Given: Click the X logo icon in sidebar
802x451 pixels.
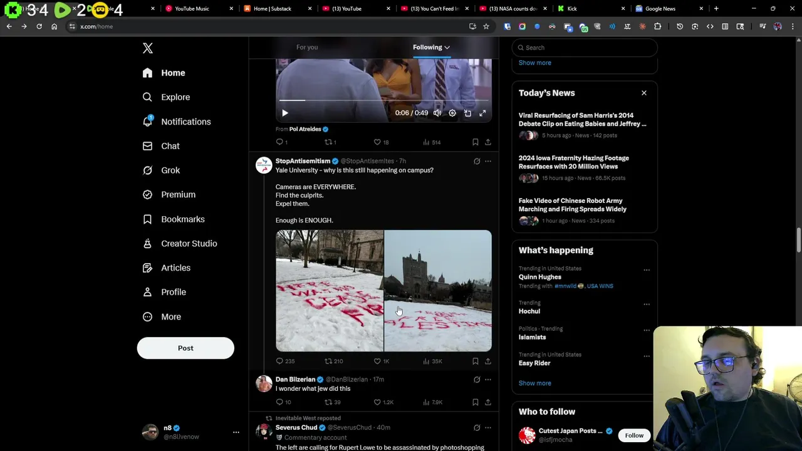Looking at the screenshot, I should (x=147, y=48).
